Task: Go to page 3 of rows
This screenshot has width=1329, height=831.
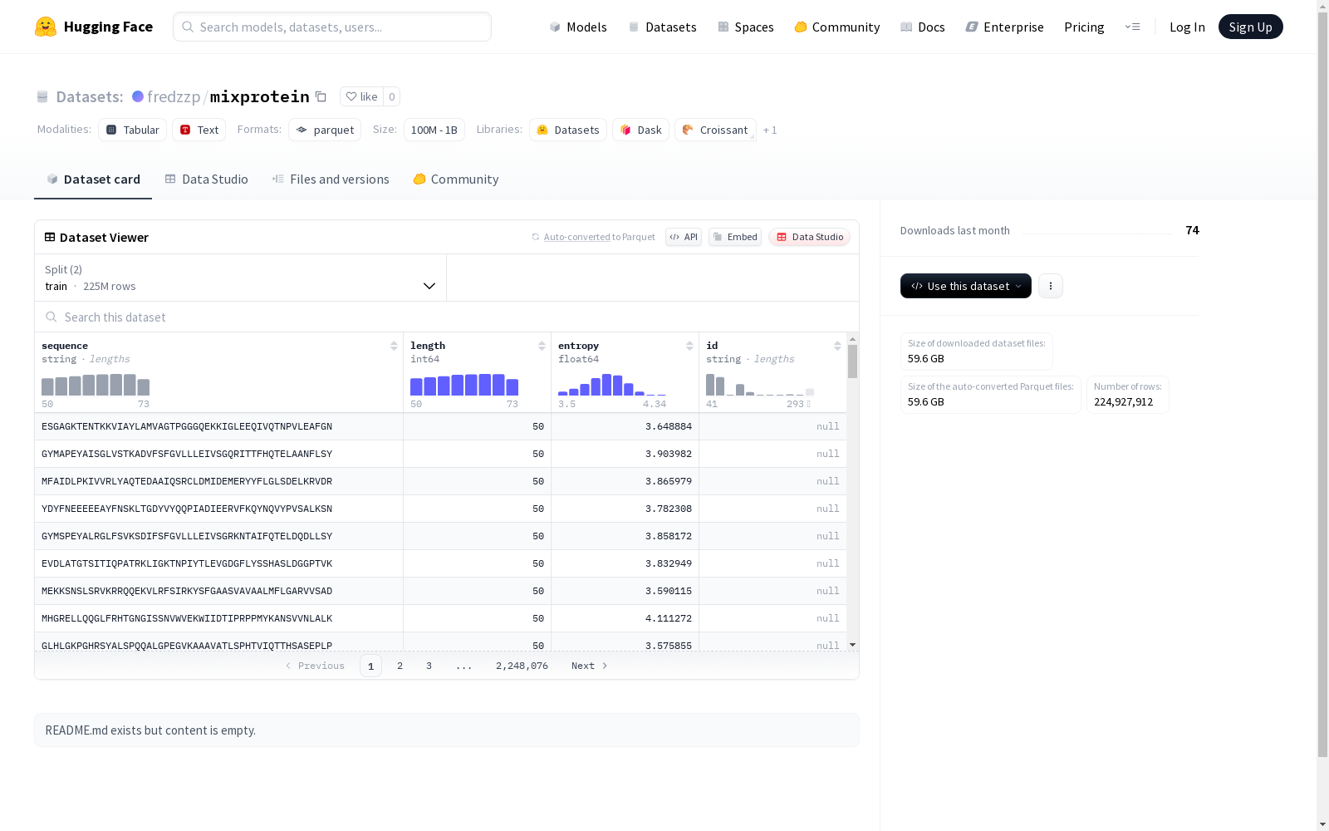Action: pyautogui.click(x=429, y=666)
